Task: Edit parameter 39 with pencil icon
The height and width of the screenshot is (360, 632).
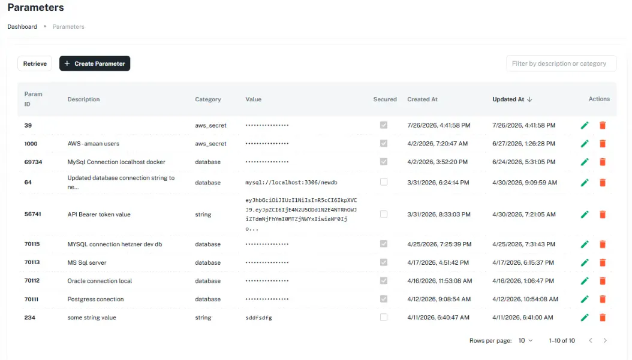Action: coord(585,125)
